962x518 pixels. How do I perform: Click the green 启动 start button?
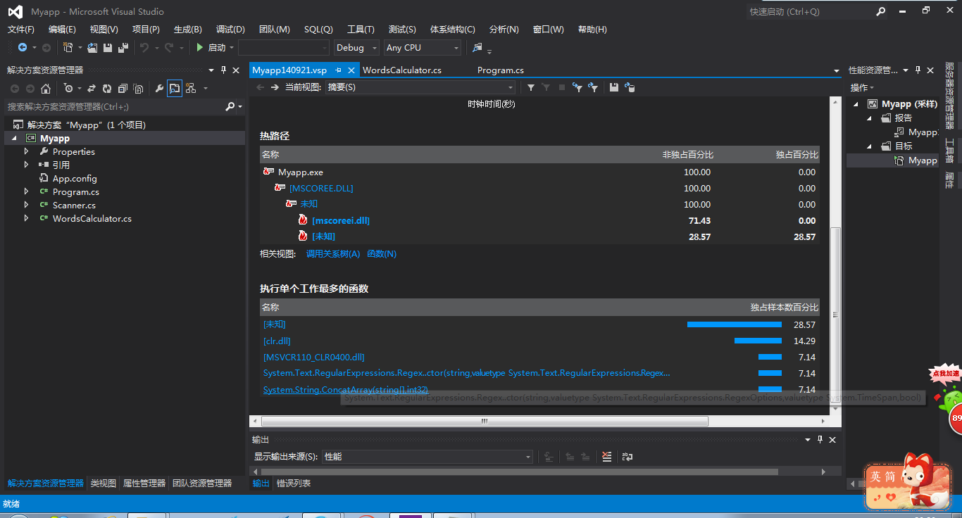[x=211, y=48]
